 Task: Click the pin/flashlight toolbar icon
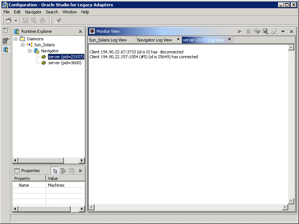click(x=58, y=21)
